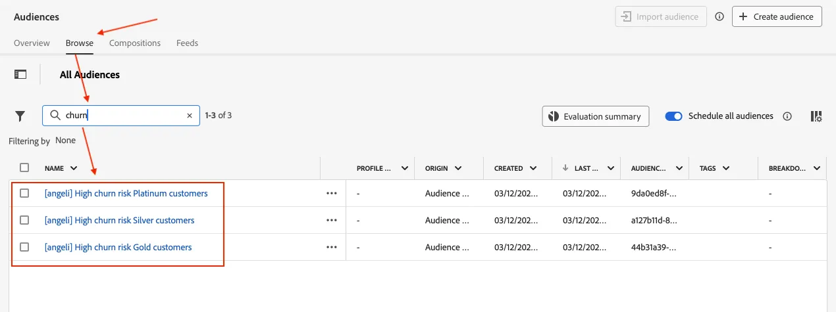Click the All Audiences heading
The image size is (836, 312).
pos(90,75)
